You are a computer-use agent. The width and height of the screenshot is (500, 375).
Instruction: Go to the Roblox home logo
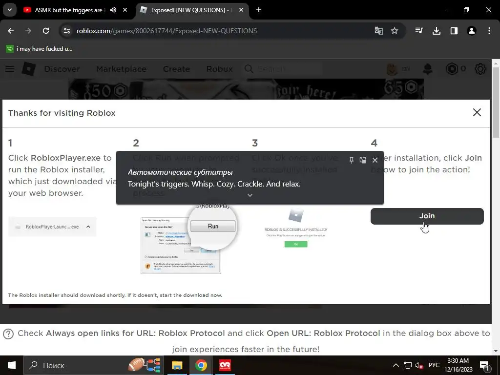point(29,69)
